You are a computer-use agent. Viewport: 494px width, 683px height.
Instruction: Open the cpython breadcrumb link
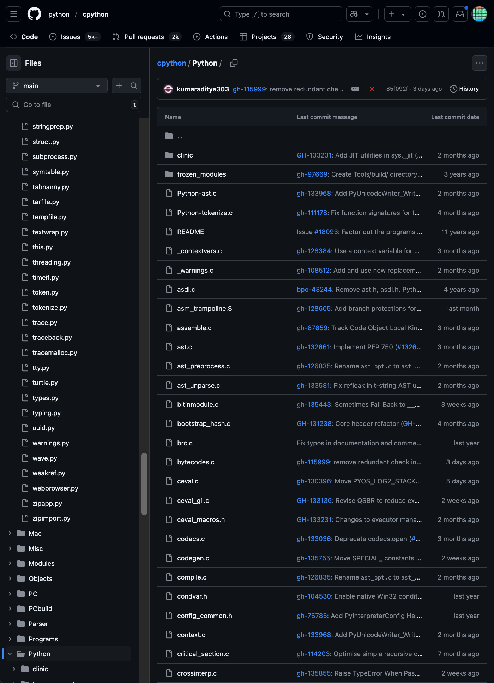(171, 63)
